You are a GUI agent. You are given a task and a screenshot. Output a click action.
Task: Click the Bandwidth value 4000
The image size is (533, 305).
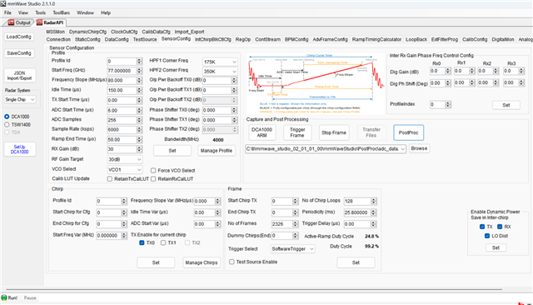coord(218,140)
